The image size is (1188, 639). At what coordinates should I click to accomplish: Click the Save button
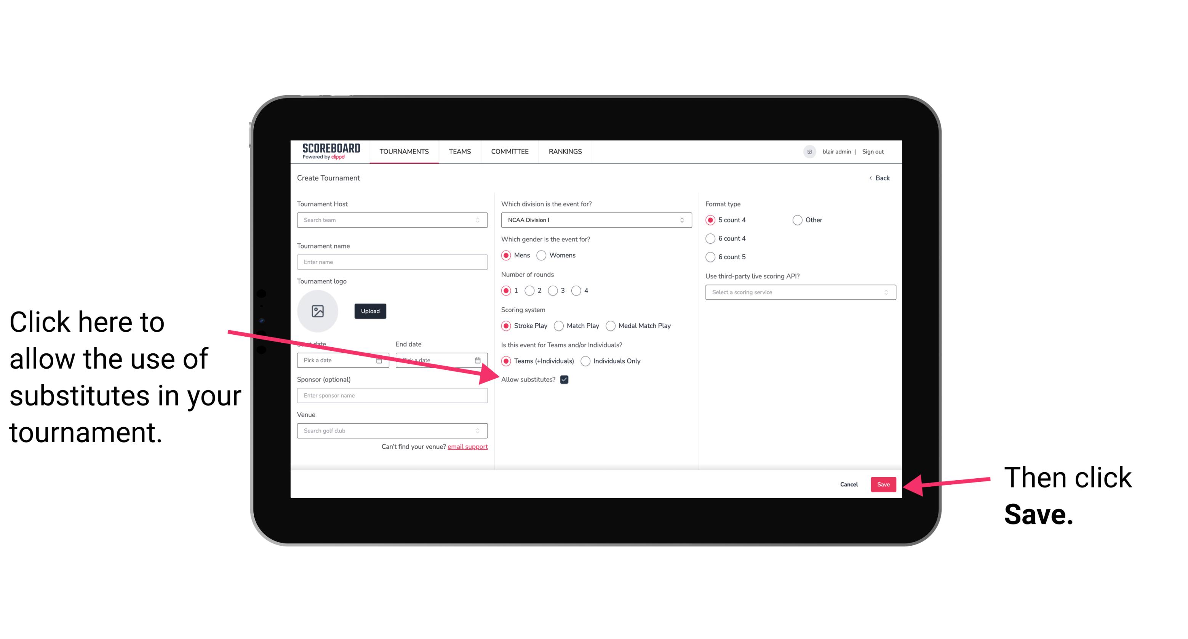pos(884,484)
